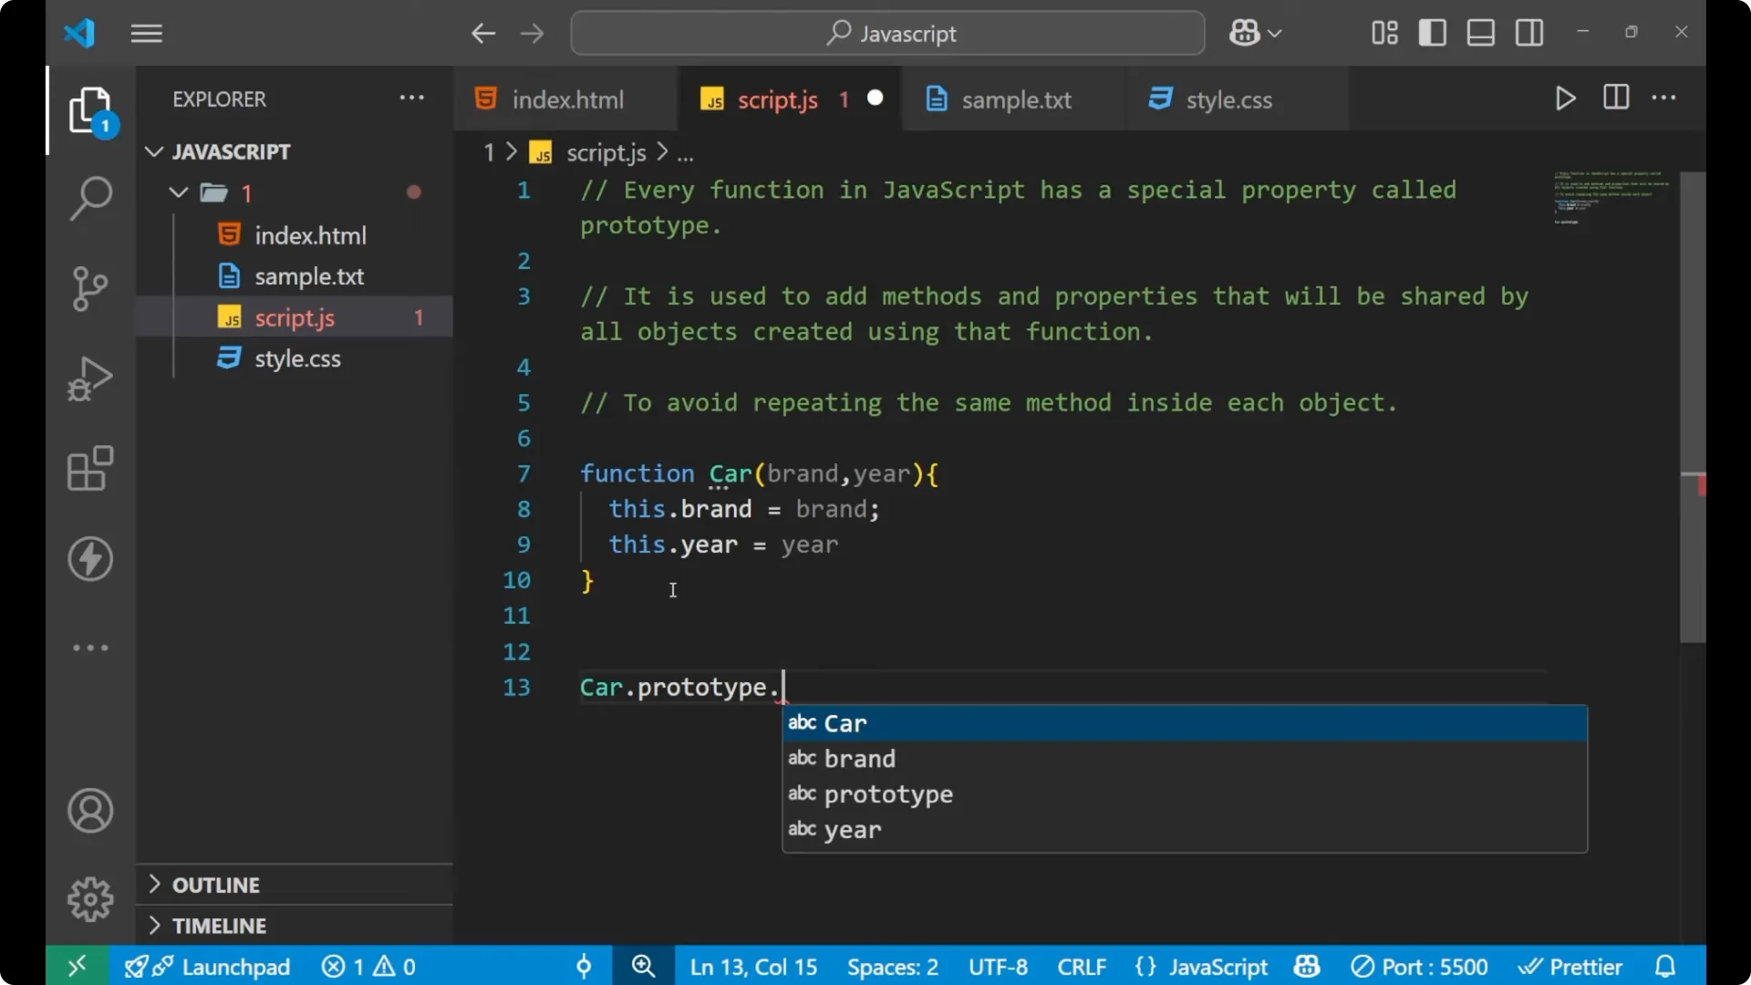Select brand from the autocomplete suggestions
The width and height of the screenshot is (1751, 985).
coord(859,758)
